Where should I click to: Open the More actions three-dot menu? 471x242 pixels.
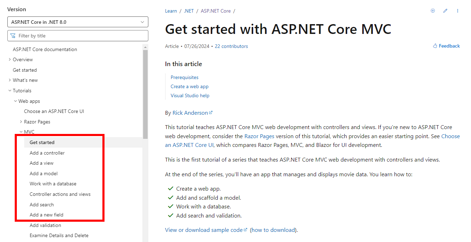457,11
